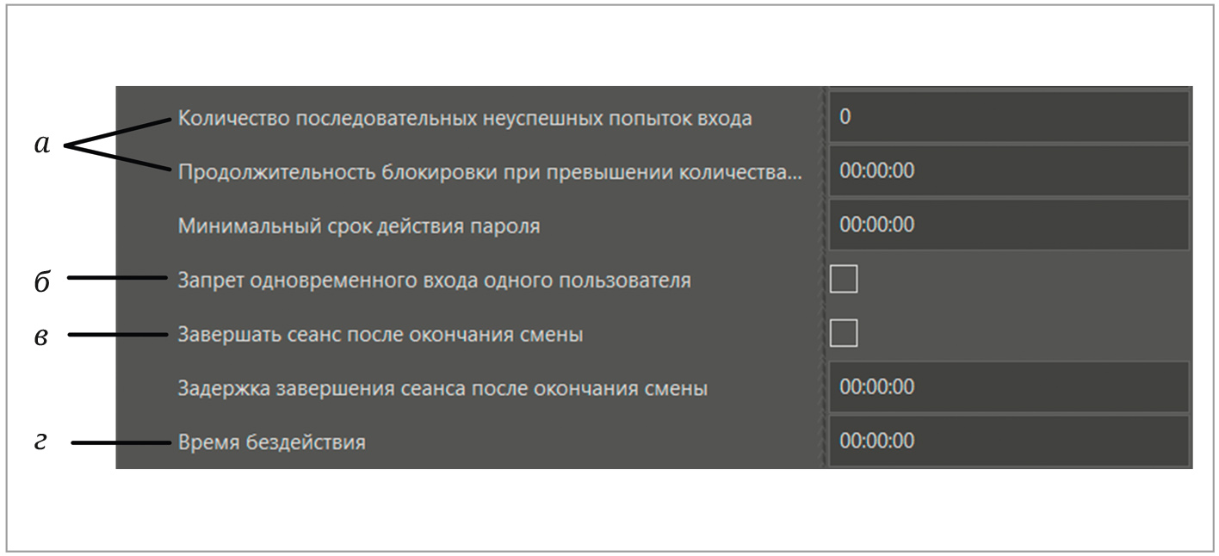Click the Минимальный срок действия пароля time field
Viewport: 1219px width, 556px height.
click(x=1008, y=225)
